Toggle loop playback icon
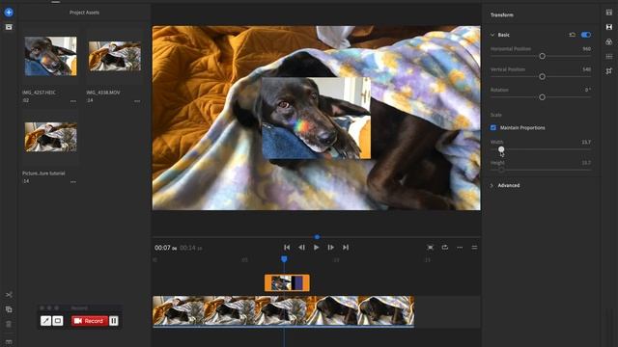 click(x=445, y=247)
